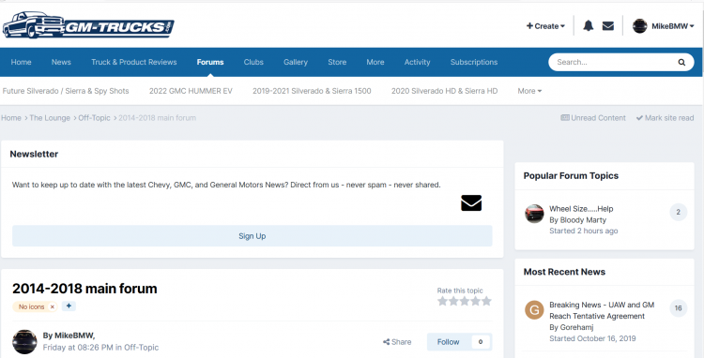This screenshot has height=358, width=704.
Task: Click Mark site read
Action: pyautogui.click(x=665, y=118)
